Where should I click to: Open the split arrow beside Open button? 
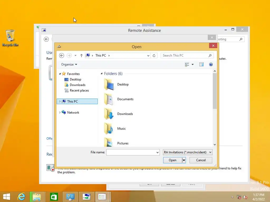pos(184,160)
